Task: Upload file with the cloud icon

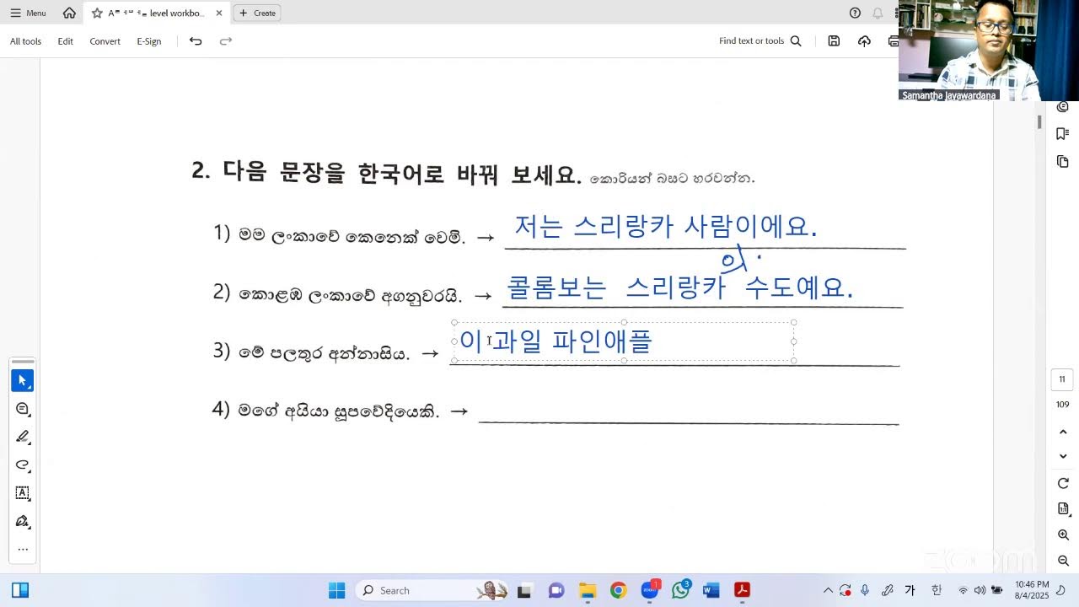Action: [864, 41]
